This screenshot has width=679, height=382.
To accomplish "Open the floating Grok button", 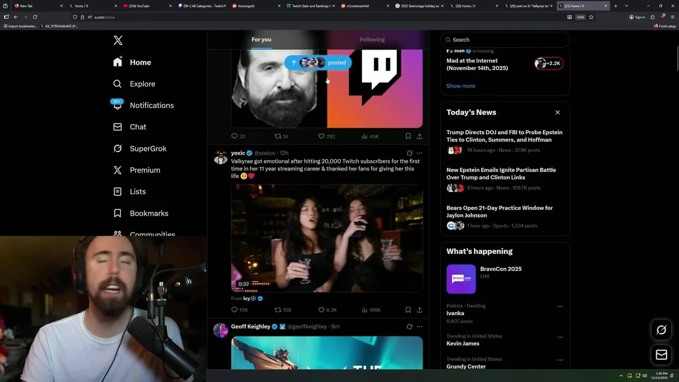I will coord(661,330).
